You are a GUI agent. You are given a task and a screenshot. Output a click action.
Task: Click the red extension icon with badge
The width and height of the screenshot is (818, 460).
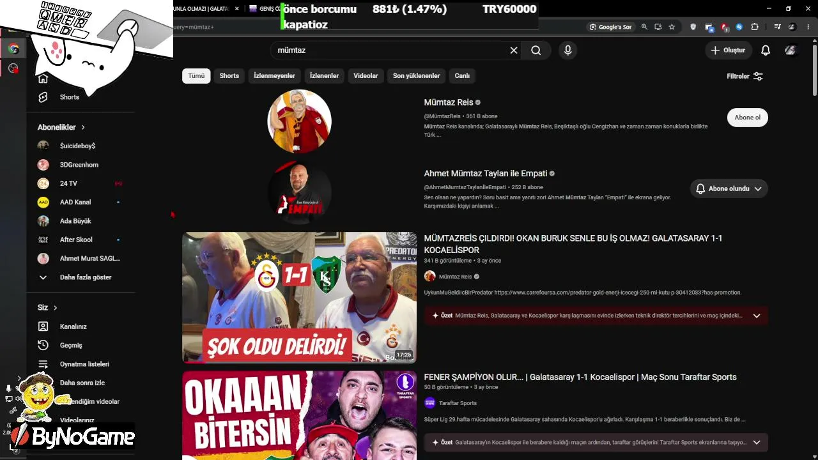tap(724, 27)
